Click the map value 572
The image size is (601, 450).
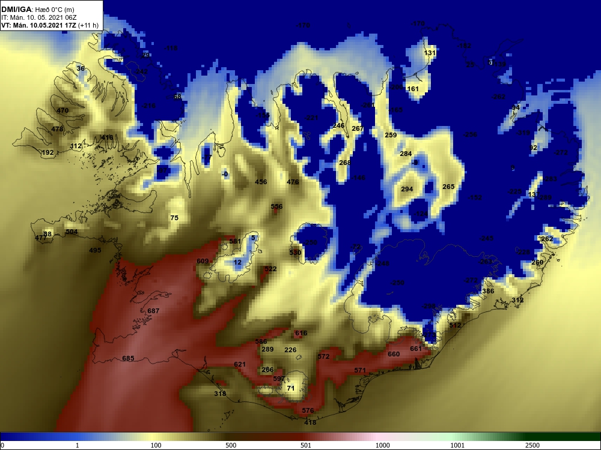323,356
